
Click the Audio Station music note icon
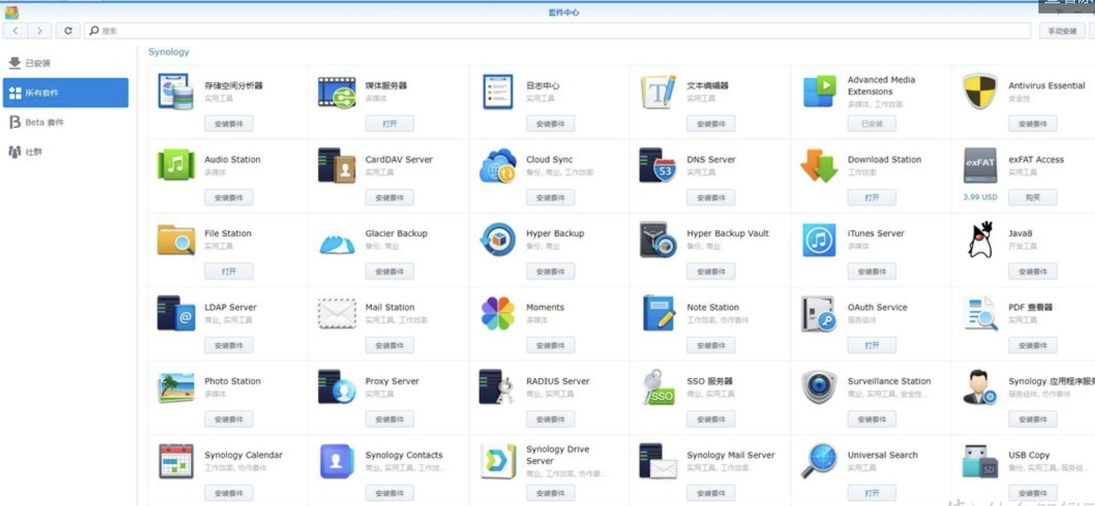176,165
